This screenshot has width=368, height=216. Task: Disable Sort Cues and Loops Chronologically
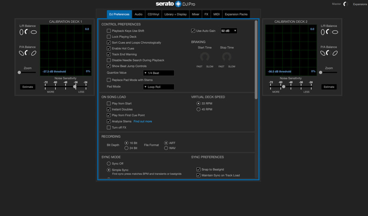[x=109, y=42]
